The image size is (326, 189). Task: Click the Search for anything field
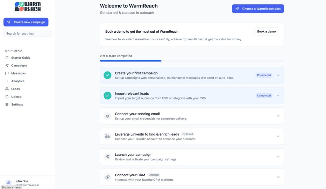(x=28, y=33)
